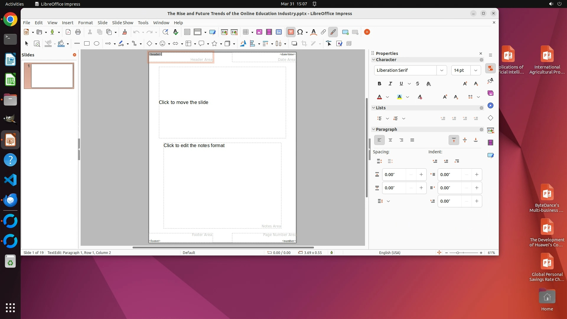The height and width of the screenshot is (319, 567).
Task: Toggle Italic formatting in Character panel
Action: click(390, 84)
